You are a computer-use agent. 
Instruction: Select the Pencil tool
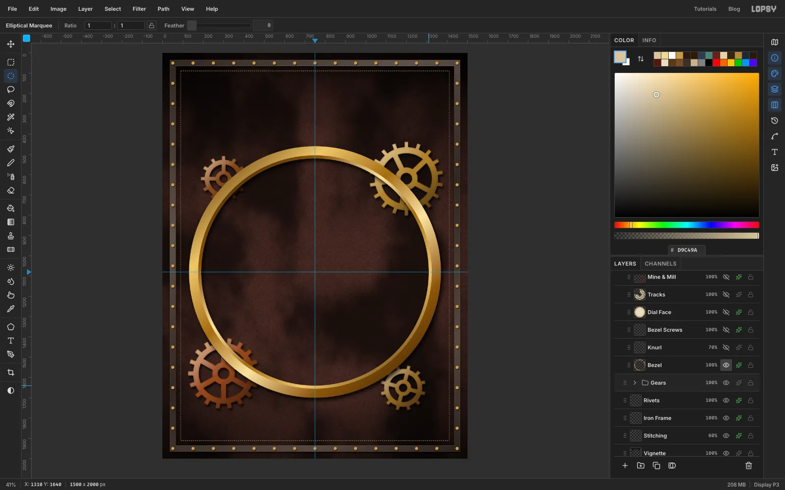point(11,163)
